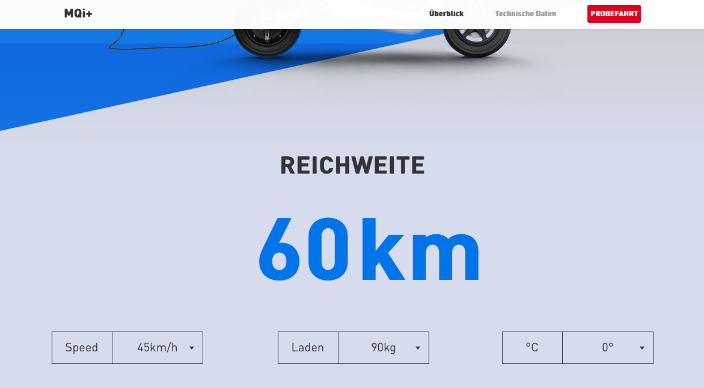Open the 45km/h speed dropdown
Viewport: 704px width, 388px height.
[157, 348]
